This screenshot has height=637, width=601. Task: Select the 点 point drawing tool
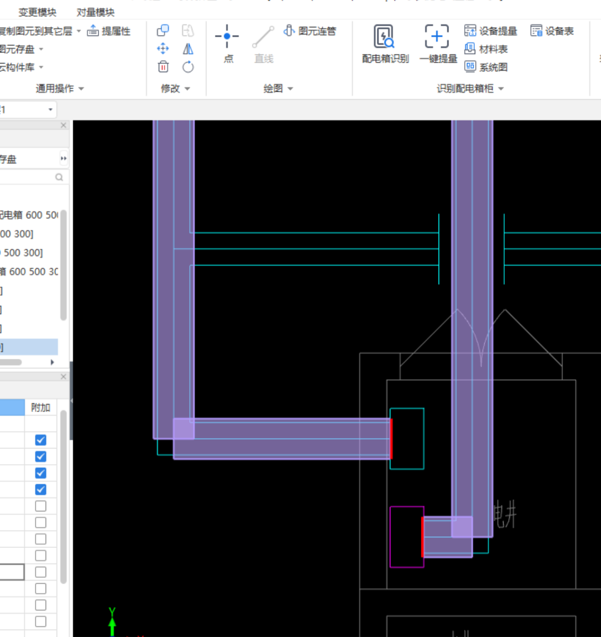tap(227, 43)
